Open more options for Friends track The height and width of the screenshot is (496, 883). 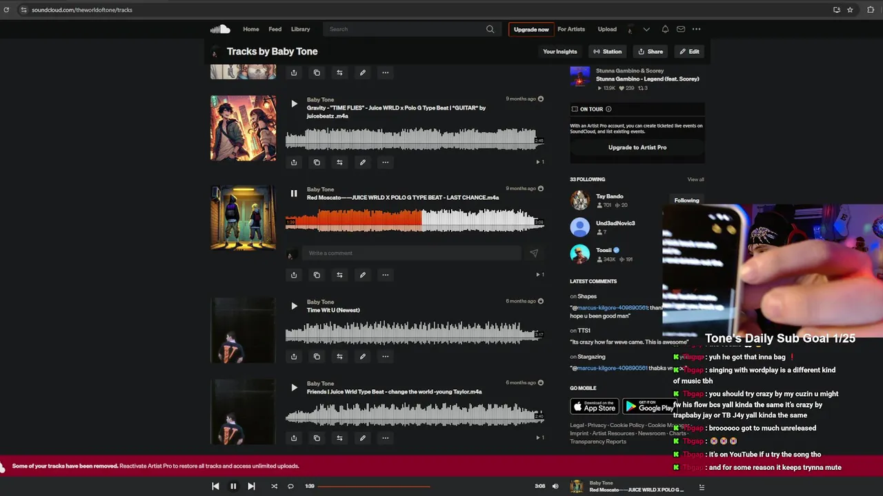386,438
